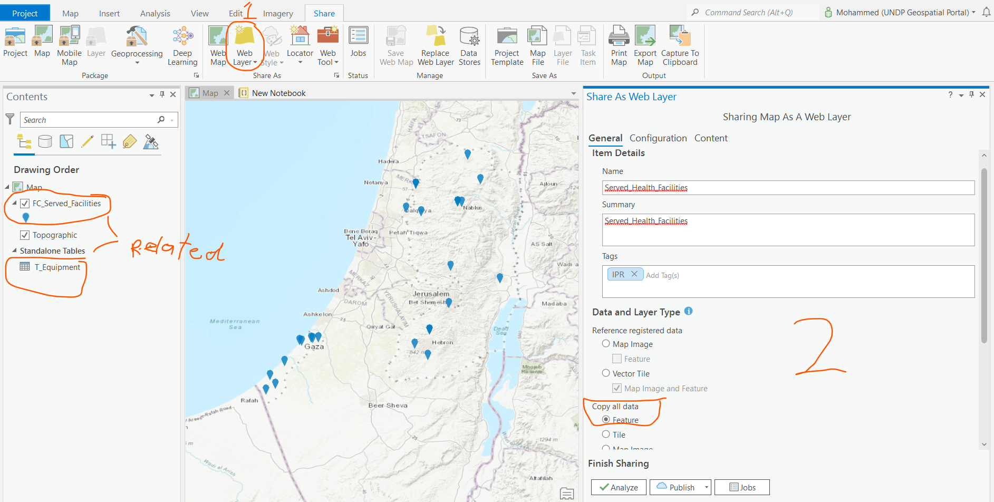Click the Command Search box
The height and width of the screenshot is (502, 994).
(x=753, y=12)
